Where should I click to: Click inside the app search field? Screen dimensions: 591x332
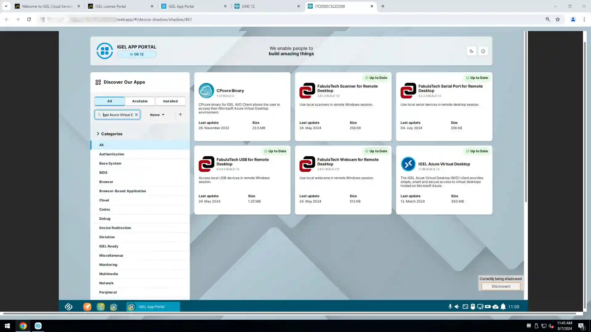[118, 115]
